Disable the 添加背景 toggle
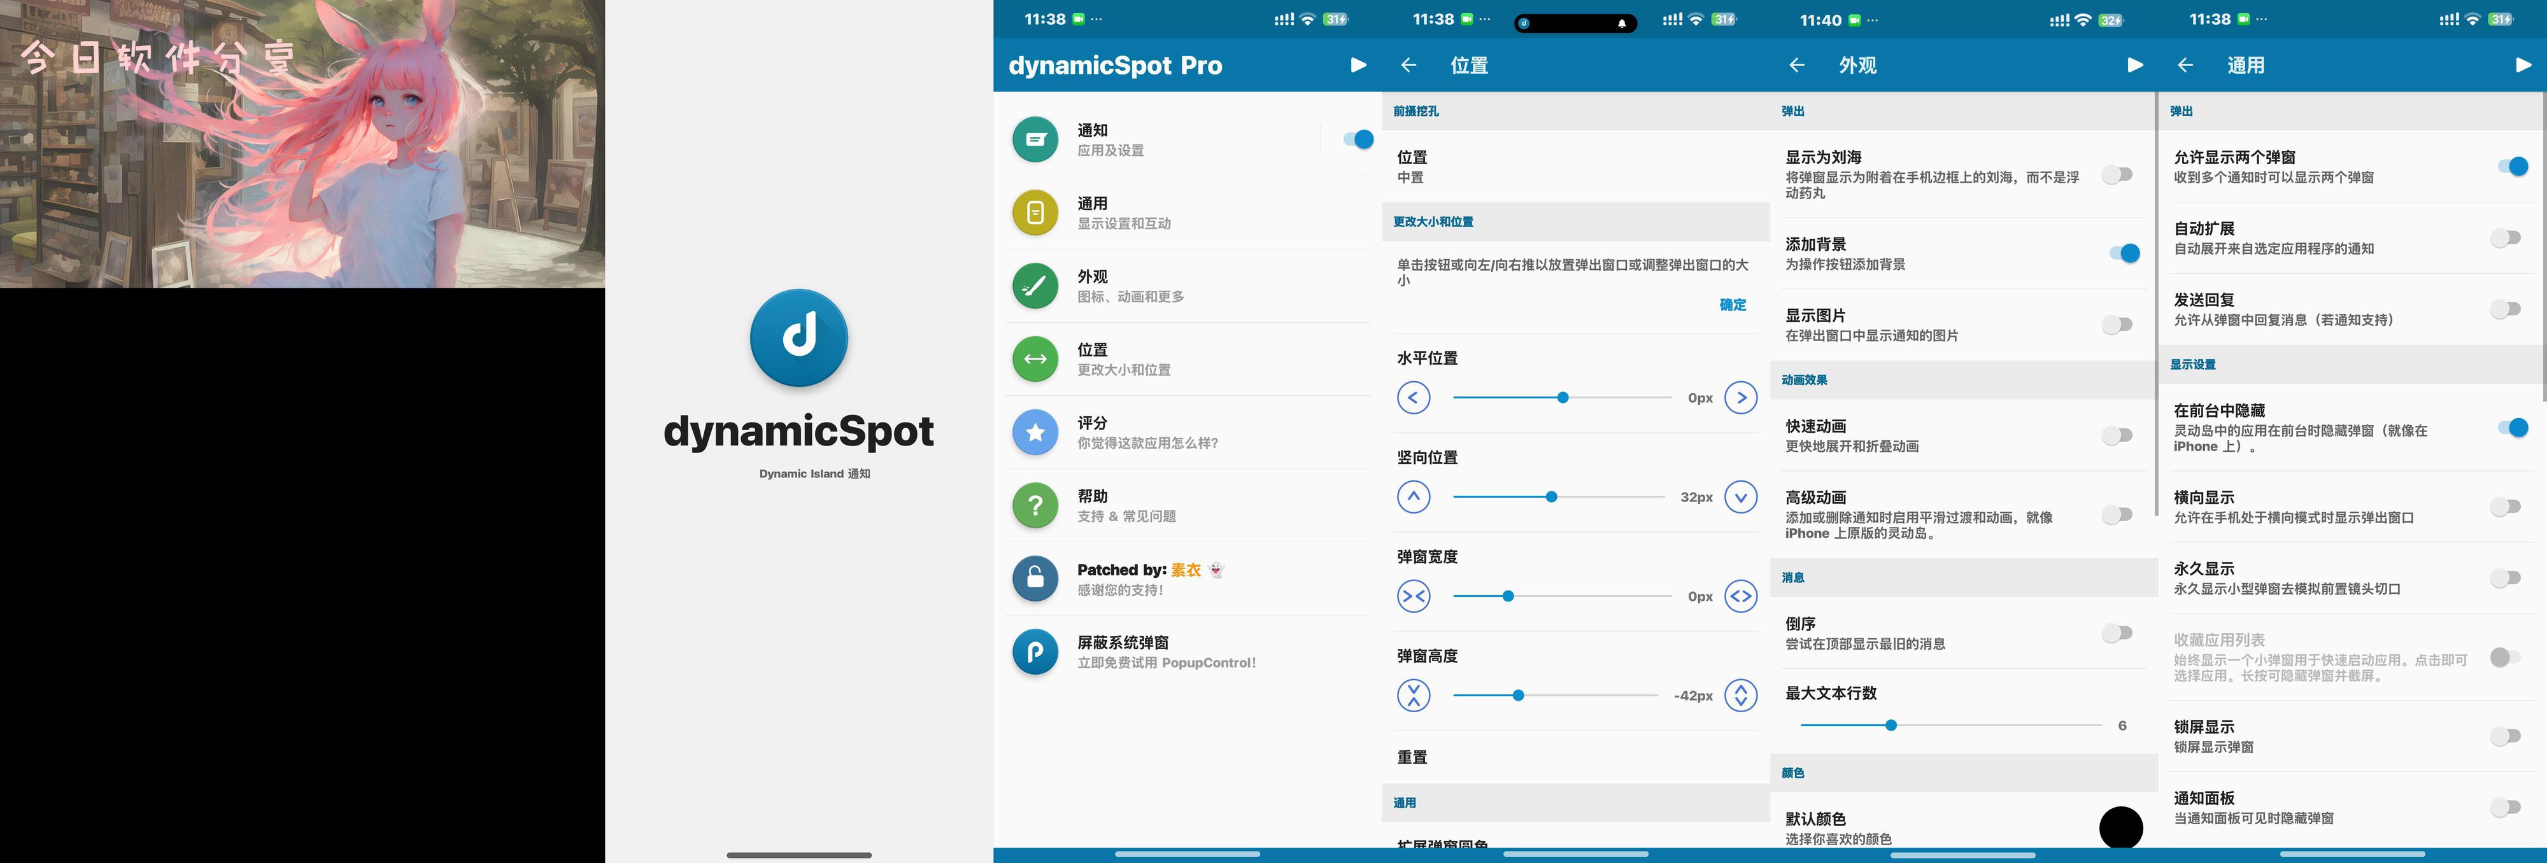This screenshot has width=2547, height=863. [x=2123, y=254]
